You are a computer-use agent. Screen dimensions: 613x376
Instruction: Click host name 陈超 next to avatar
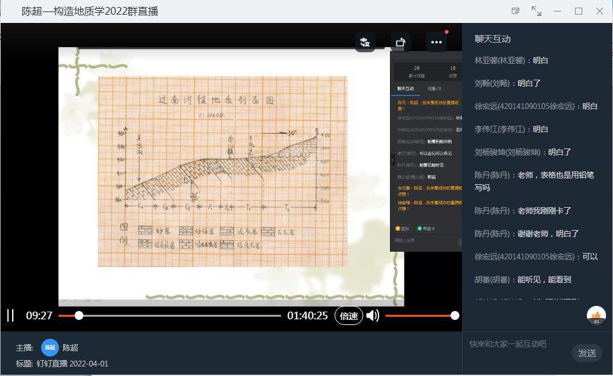pos(71,347)
